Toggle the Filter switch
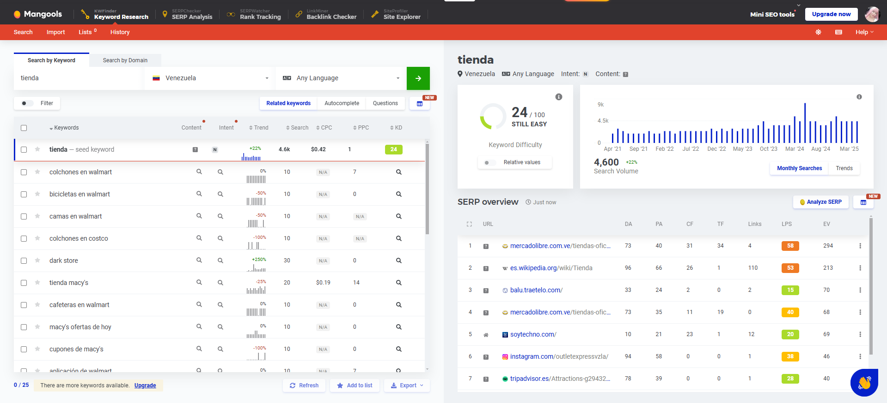Viewport: 887px width, 403px height. click(27, 103)
